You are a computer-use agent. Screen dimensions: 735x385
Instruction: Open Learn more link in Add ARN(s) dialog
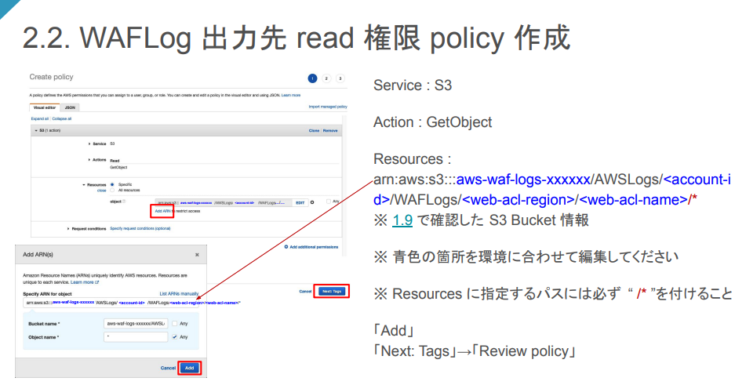85,282
